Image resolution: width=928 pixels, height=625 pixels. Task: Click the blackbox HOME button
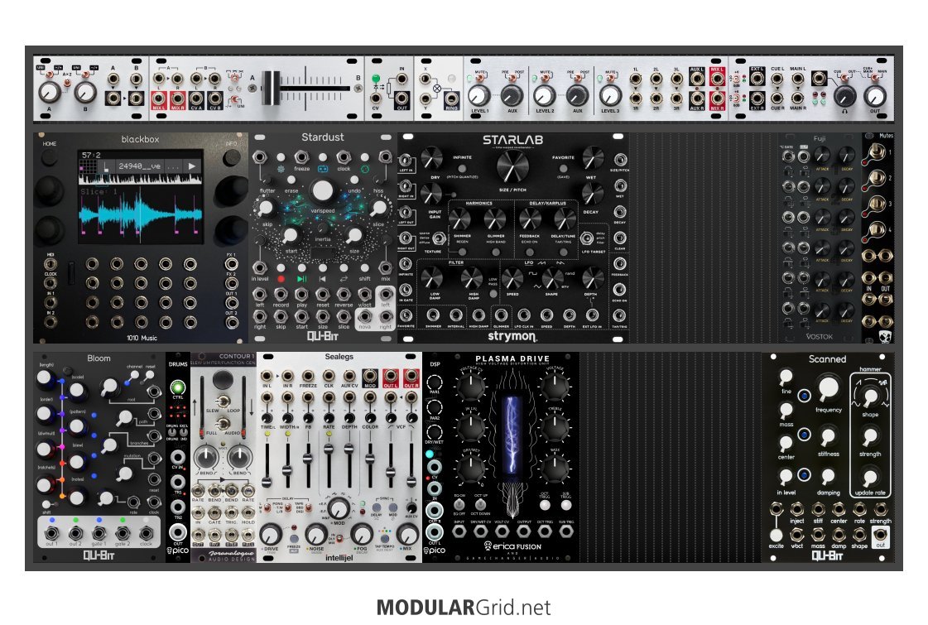[x=49, y=157]
